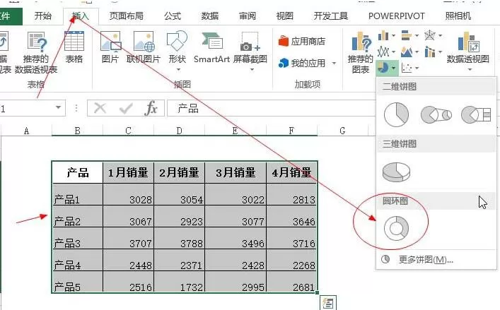Click 推荐的数据透视表 icon
Image resolution: width=500 pixels, height=310 pixels.
36,52
